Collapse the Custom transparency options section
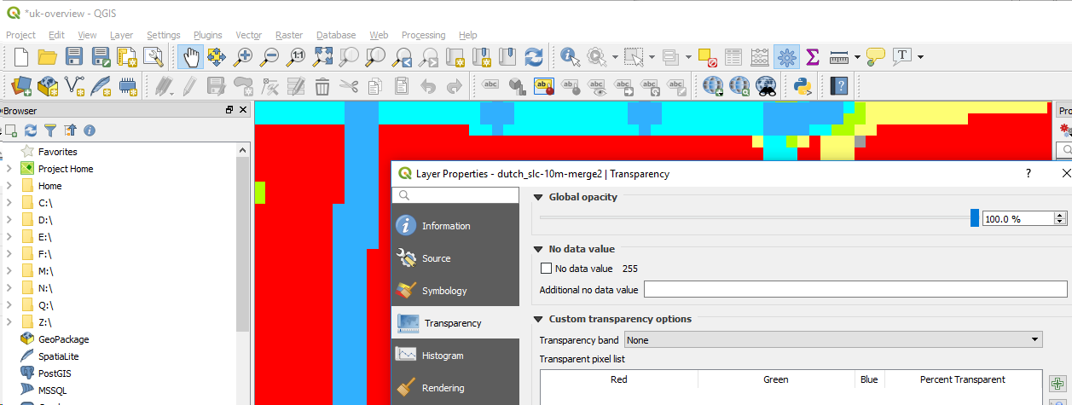 tap(537, 320)
